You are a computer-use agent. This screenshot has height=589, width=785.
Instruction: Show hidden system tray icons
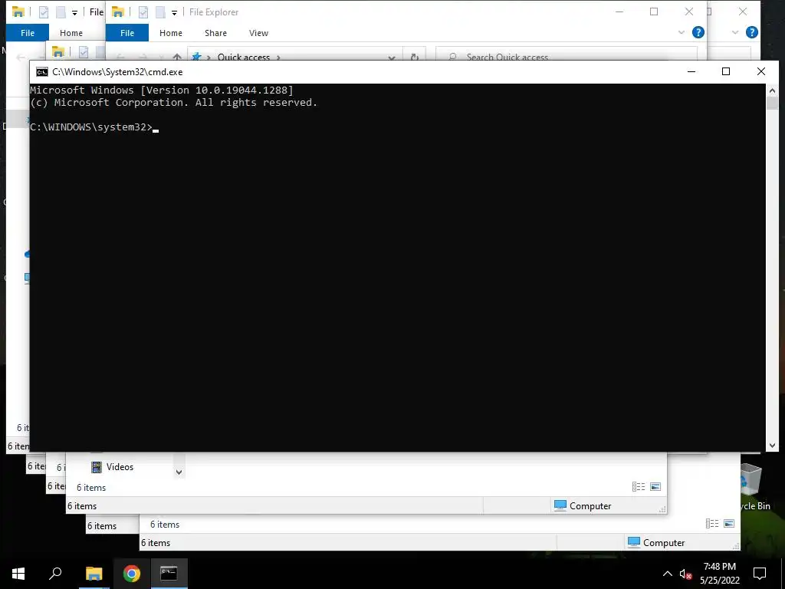point(668,574)
